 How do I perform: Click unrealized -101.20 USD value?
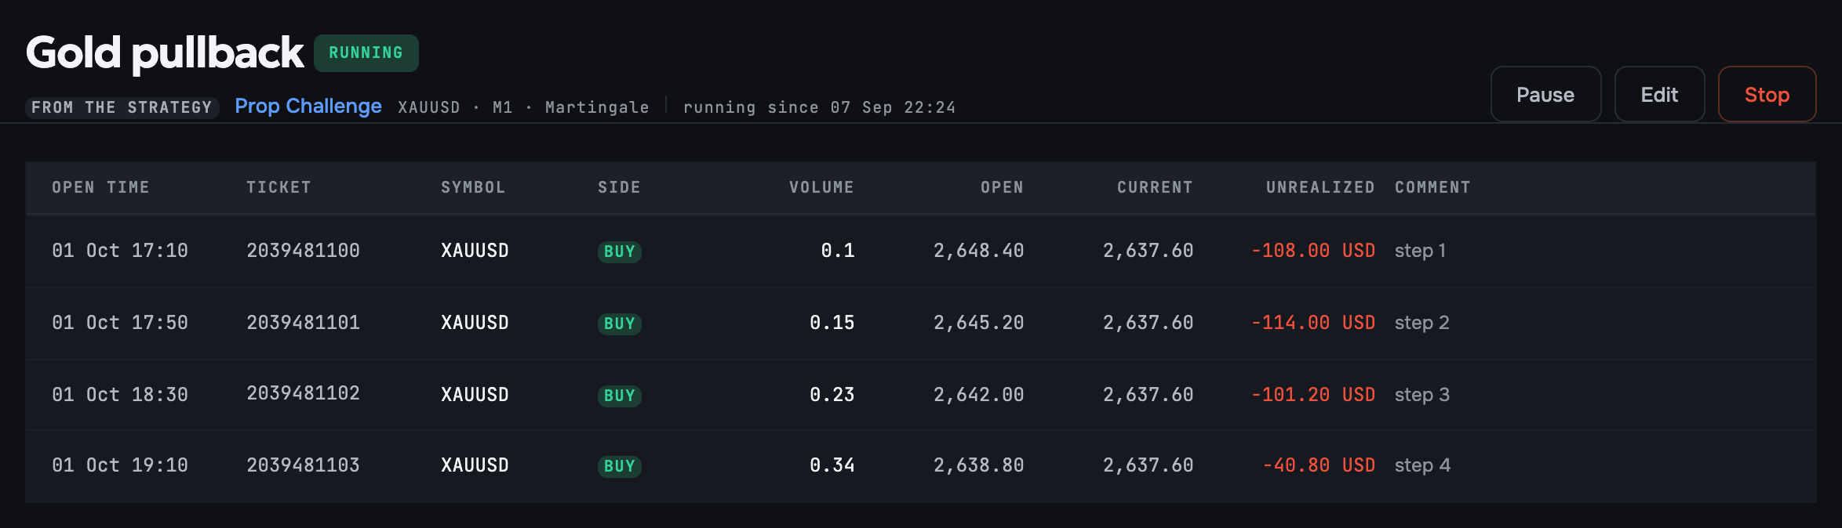(1313, 395)
